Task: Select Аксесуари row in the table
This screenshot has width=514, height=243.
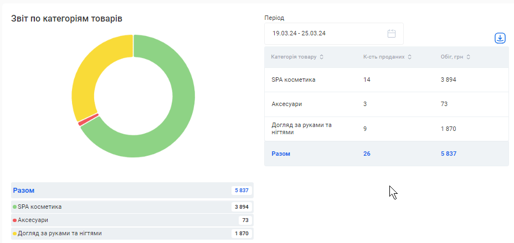Action: pos(386,104)
